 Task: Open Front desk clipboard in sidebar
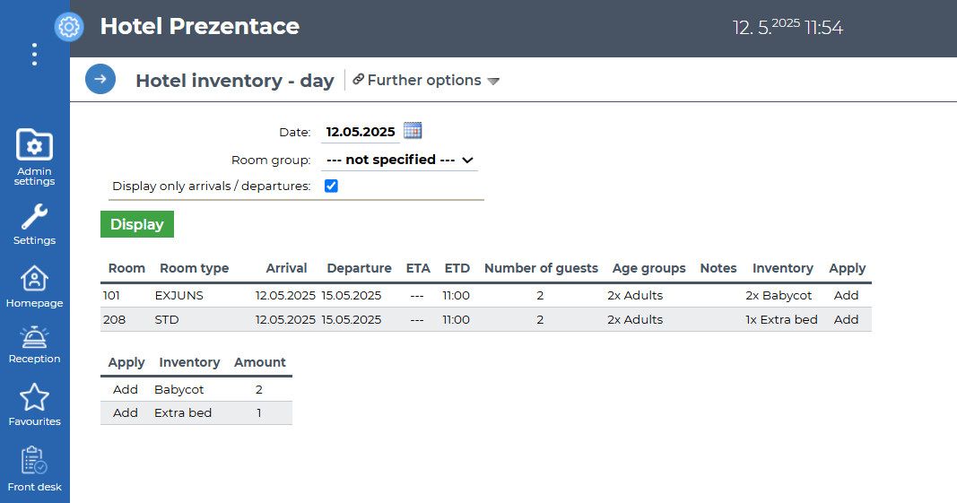pyautogui.click(x=34, y=468)
